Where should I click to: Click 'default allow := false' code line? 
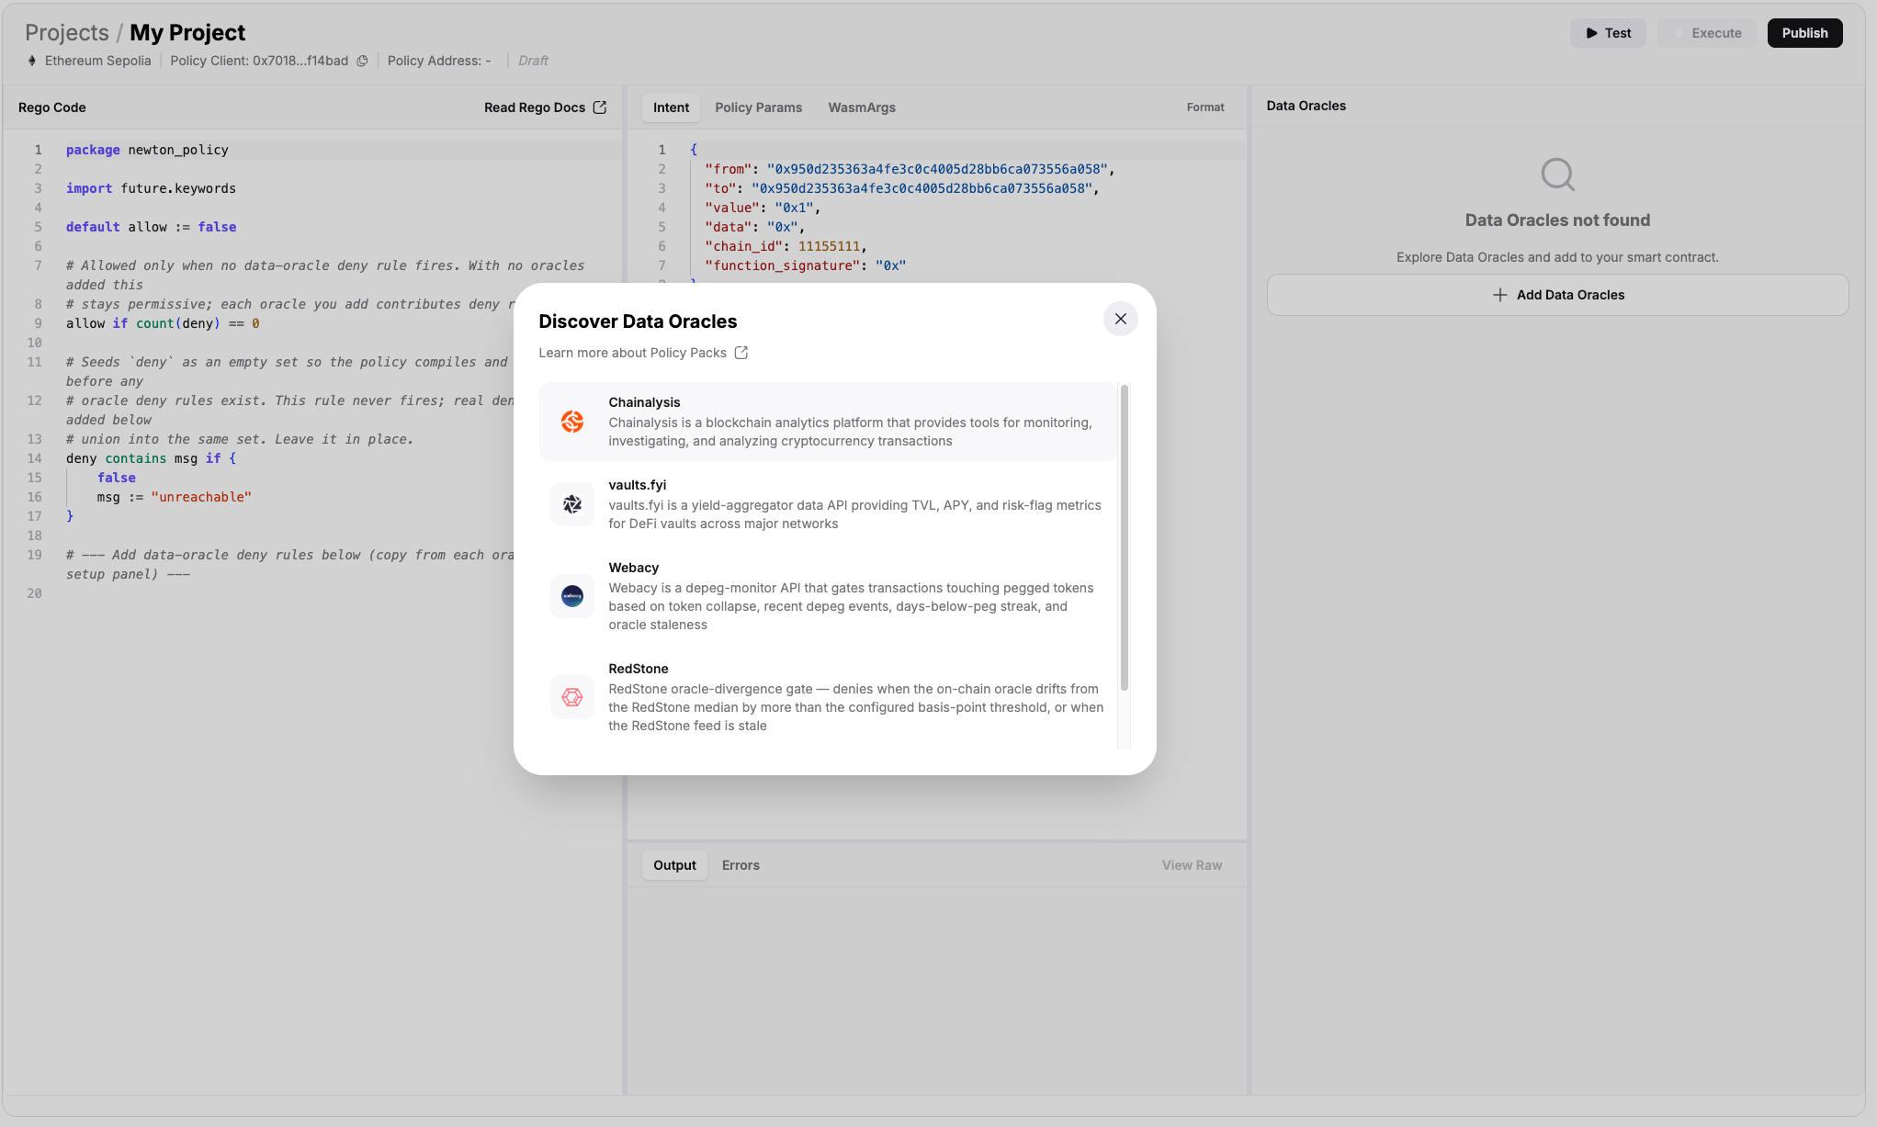coord(151,227)
